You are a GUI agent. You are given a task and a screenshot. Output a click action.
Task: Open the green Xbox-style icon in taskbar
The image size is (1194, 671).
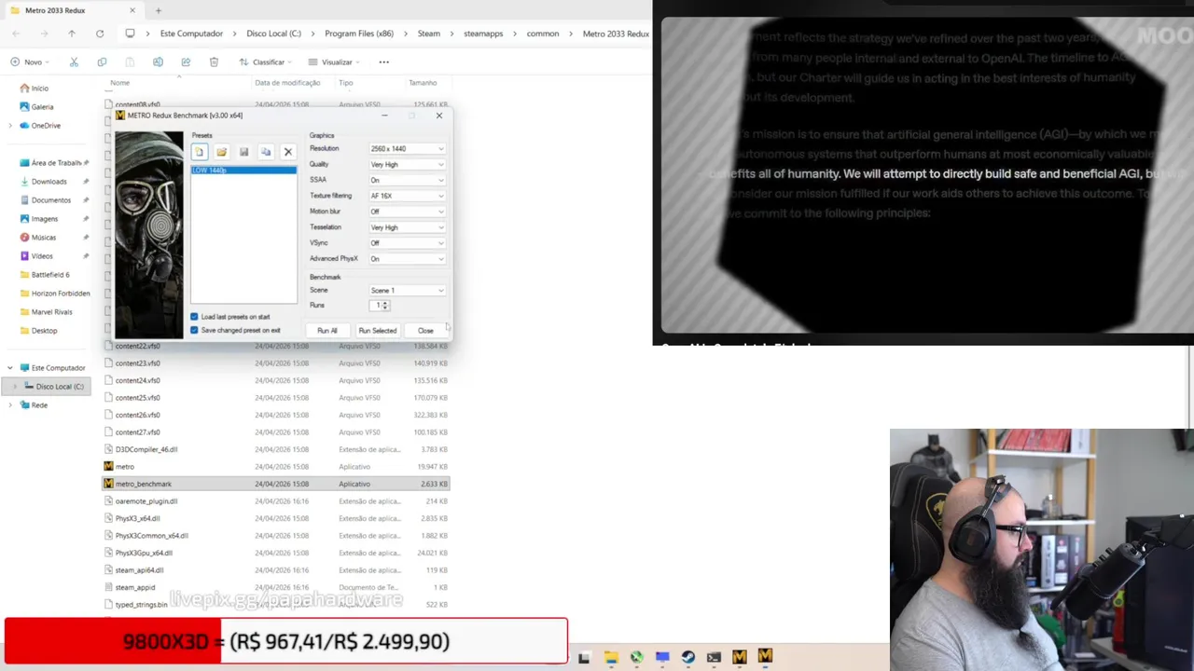(x=636, y=657)
